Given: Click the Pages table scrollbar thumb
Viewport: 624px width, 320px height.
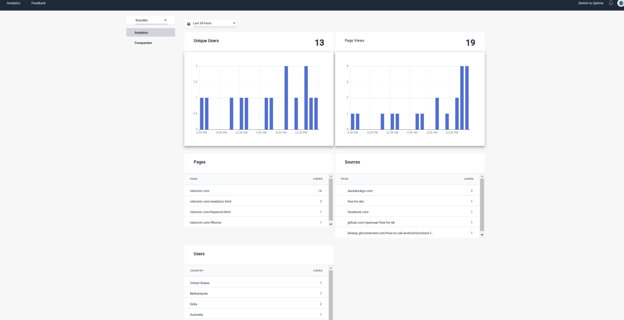Looking at the screenshot, I should (331, 200).
